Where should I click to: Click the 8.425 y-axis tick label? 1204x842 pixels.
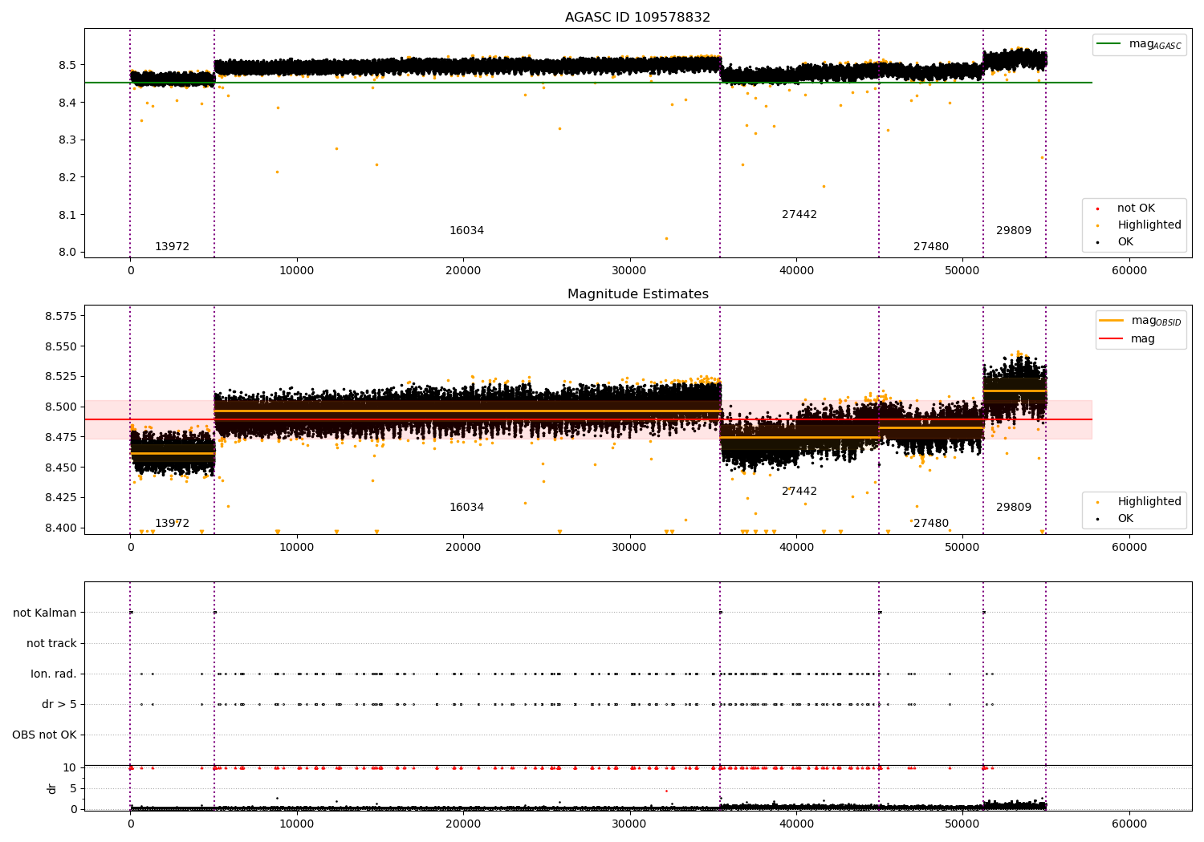tap(61, 498)
